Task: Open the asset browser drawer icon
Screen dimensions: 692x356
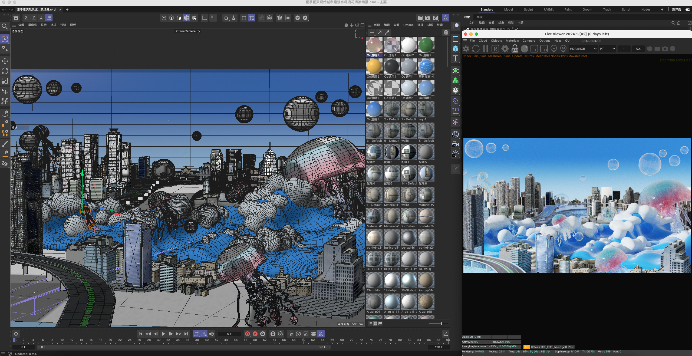Action: 16,18
